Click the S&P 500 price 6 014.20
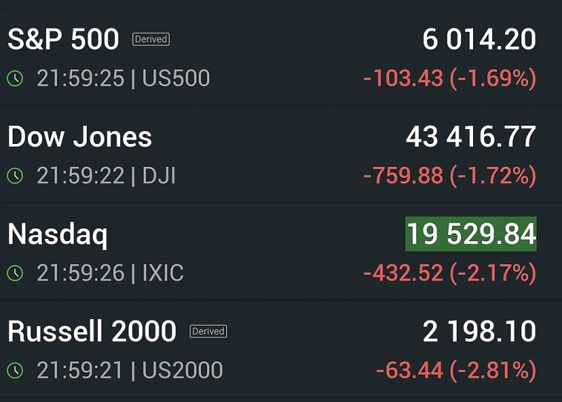Screen dimensions: 562x402 (x=479, y=39)
